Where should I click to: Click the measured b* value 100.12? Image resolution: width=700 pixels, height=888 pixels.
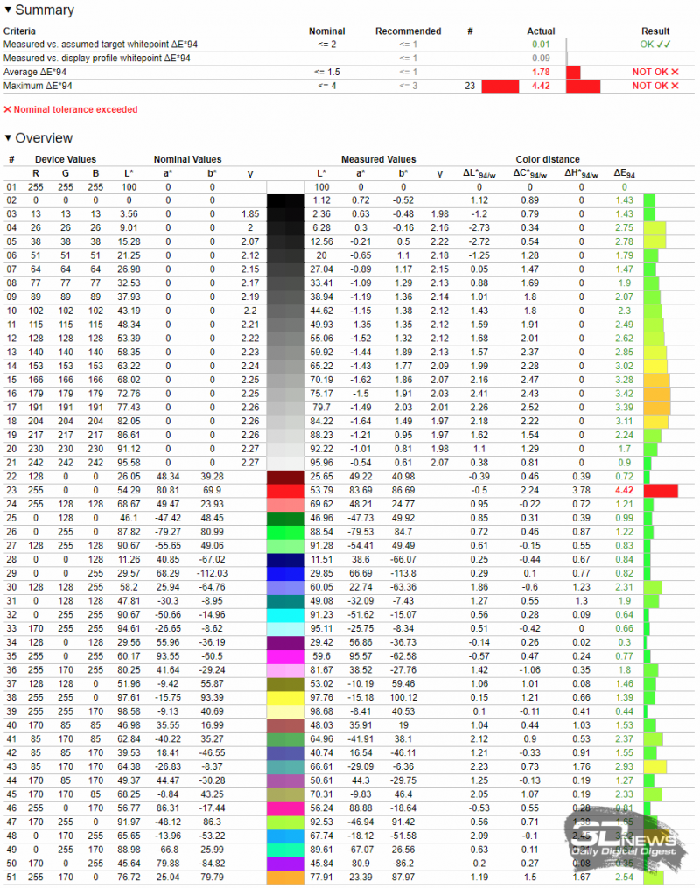click(x=403, y=698)
